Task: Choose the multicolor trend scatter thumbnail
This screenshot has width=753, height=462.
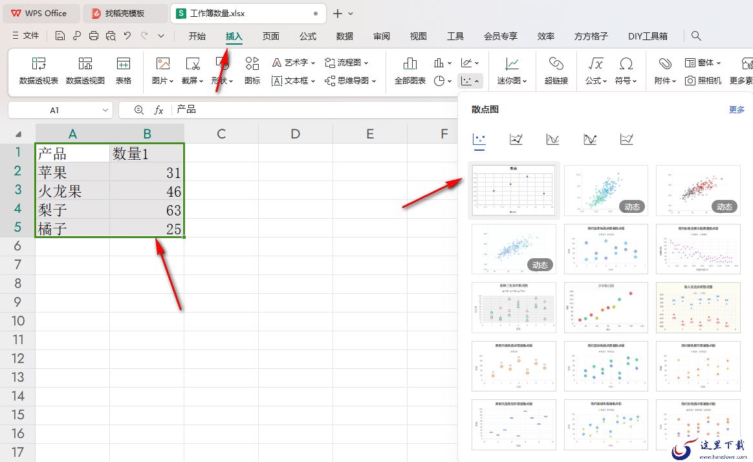Action: tap(606, 307)
